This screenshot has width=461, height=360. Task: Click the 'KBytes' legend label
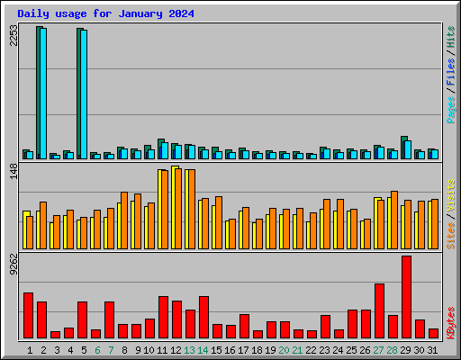(x=451, y=322)
